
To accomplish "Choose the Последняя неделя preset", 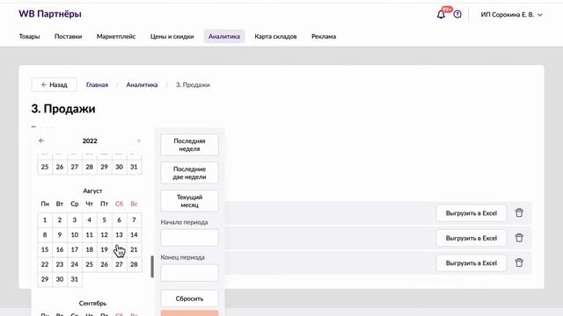I will point(190,145).
